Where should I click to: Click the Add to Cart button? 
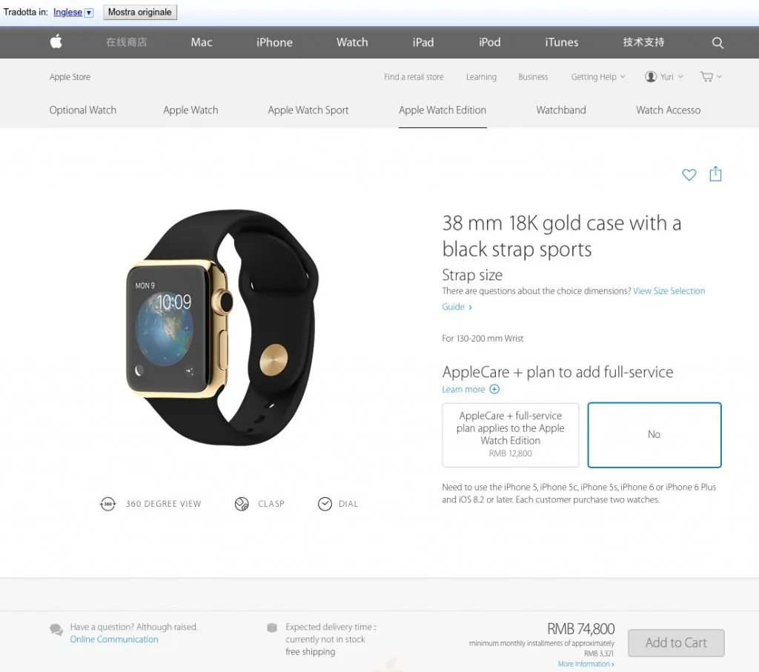point(676,642)
